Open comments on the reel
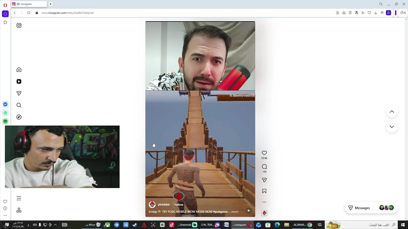 [264, 167]
